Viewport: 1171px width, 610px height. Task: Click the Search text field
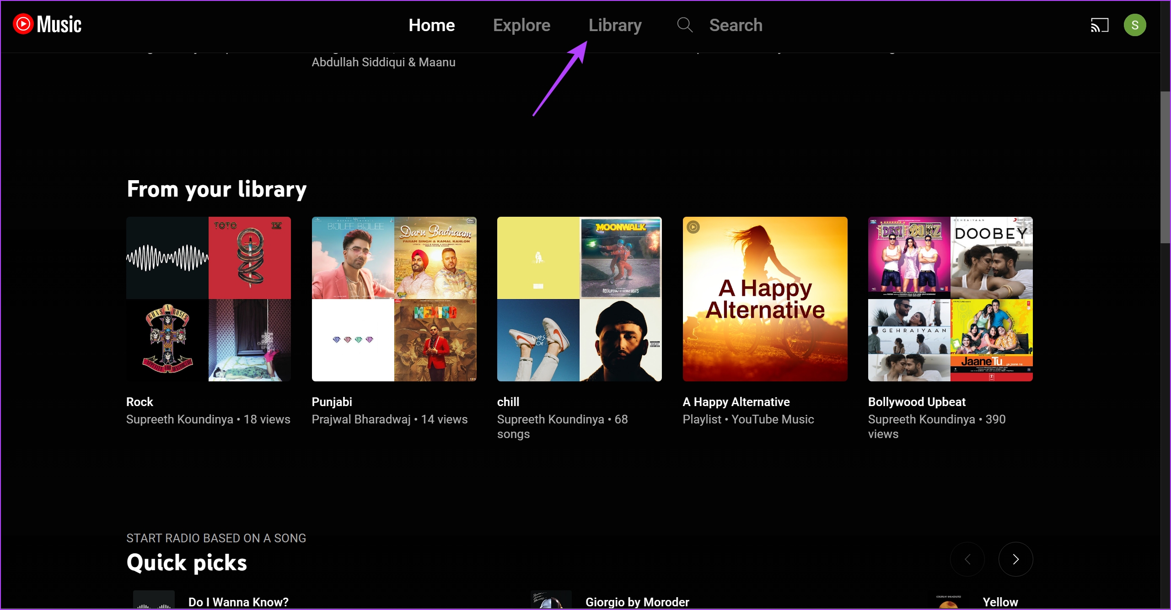(736, 25)
